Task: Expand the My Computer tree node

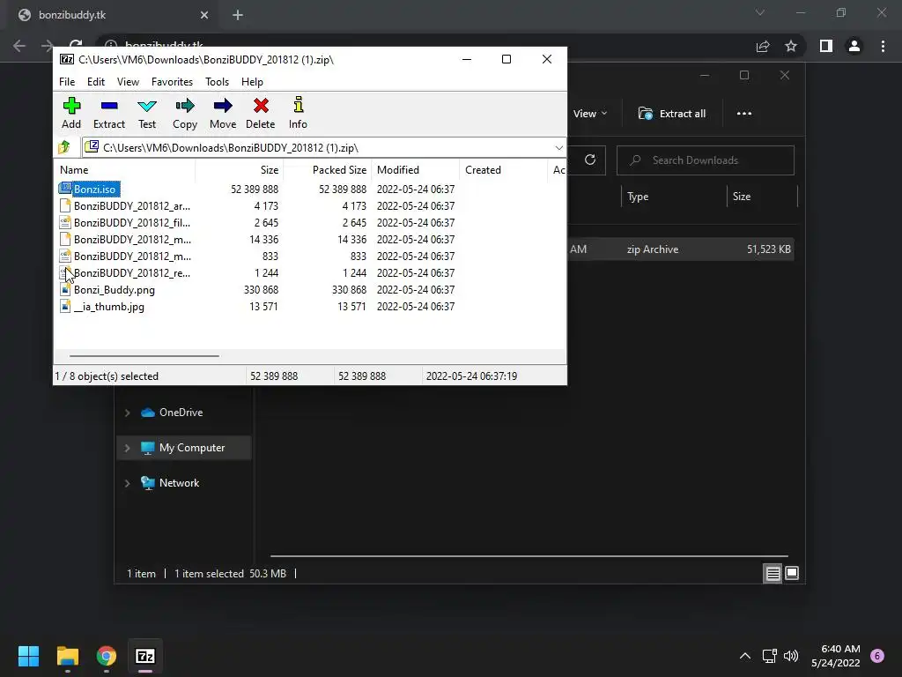Action: [x=127, y=448]
